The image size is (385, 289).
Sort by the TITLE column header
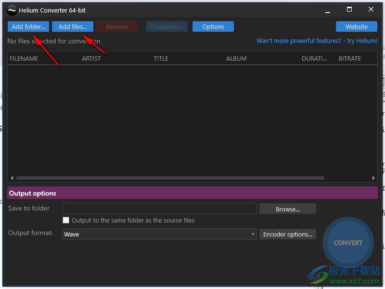pos(161,58)
